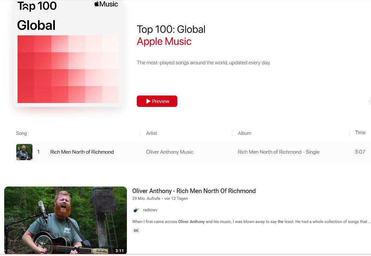Click the Song column header
This screenshot has width=371, height=256.
21,133
